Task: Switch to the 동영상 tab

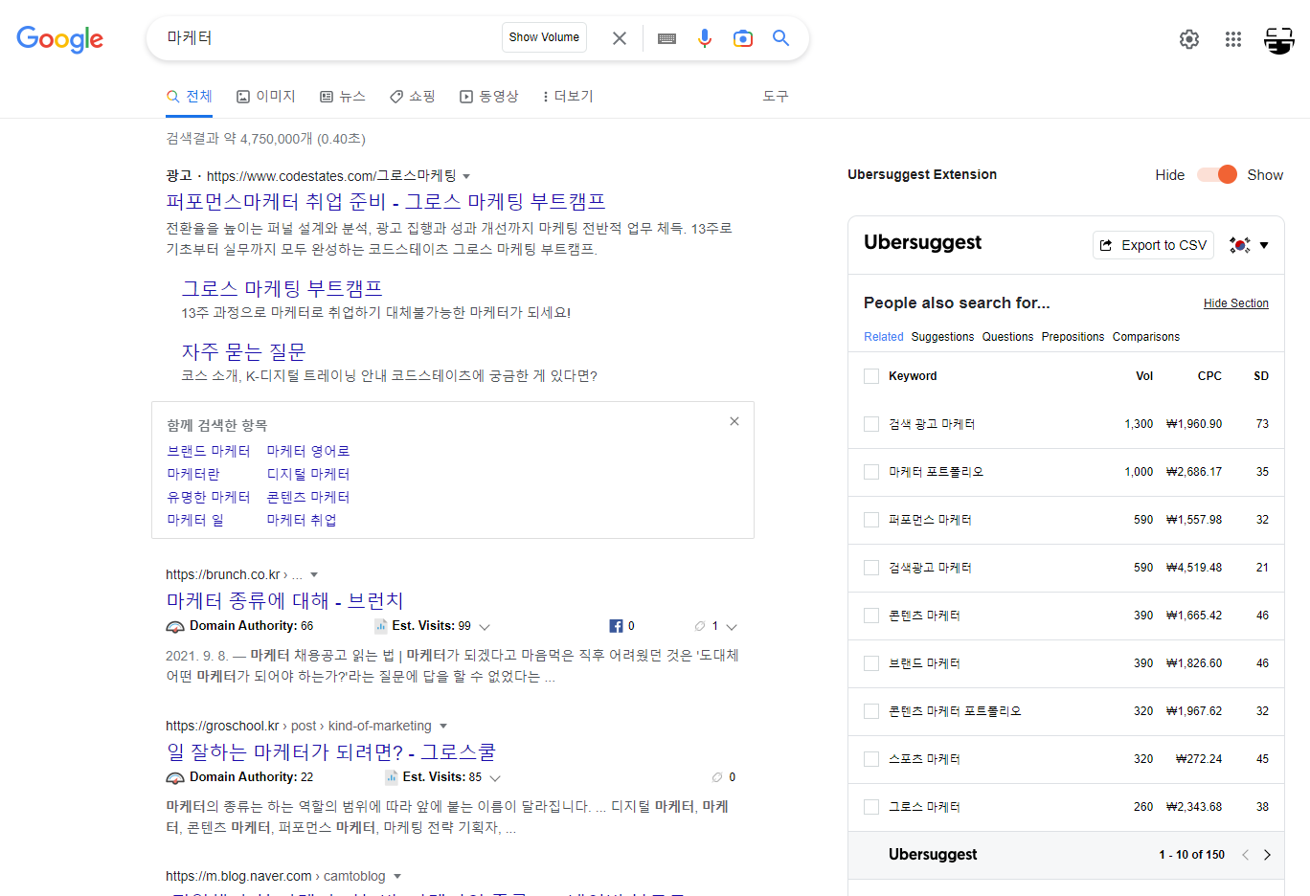Action: click(x=489, y=97)
